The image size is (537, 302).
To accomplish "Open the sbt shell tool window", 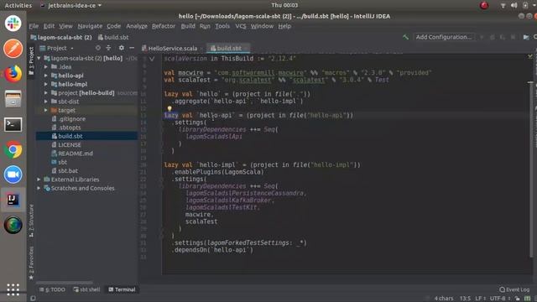I will 86,289.
